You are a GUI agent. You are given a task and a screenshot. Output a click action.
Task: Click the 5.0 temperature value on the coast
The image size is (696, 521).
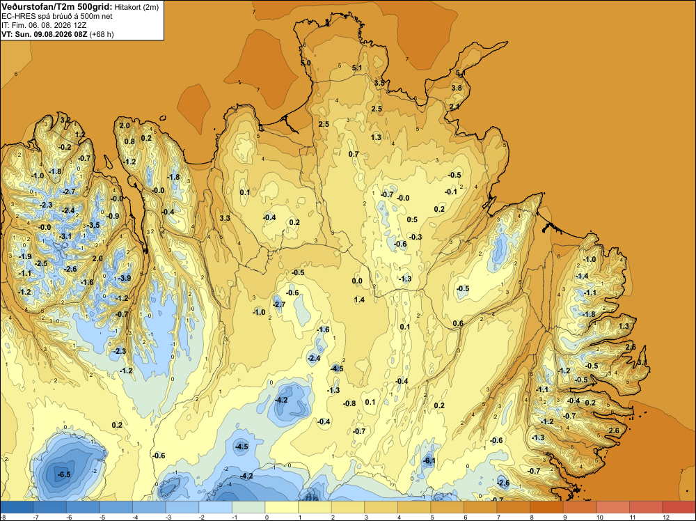tap(306, 63)
